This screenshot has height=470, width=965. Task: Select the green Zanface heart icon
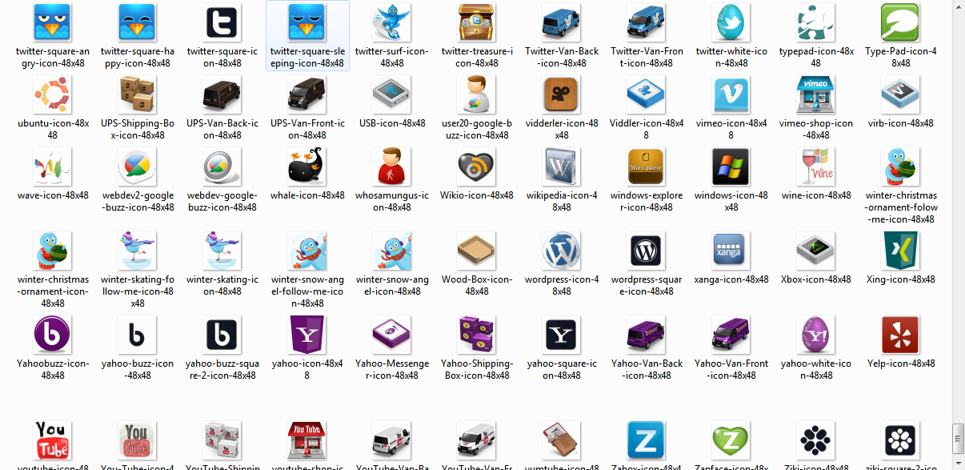[731, 441]
